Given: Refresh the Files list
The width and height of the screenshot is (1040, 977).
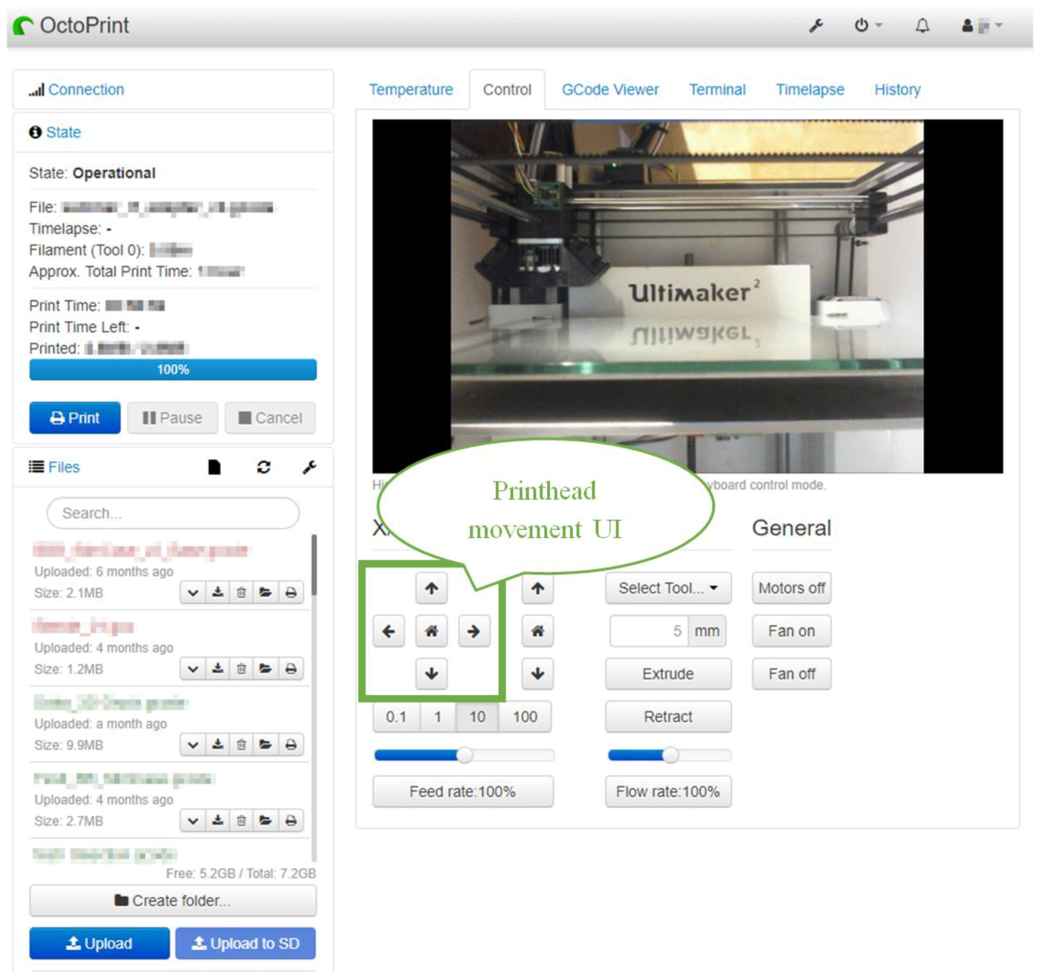Looking at the screenshot, I should [264, 467].
